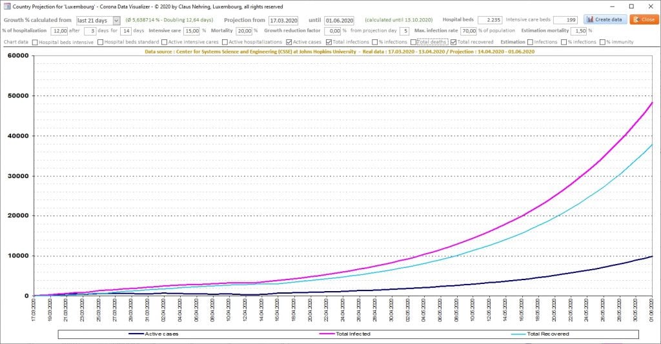Tick the Hospital beds standard checkbox

click(99, 42)
